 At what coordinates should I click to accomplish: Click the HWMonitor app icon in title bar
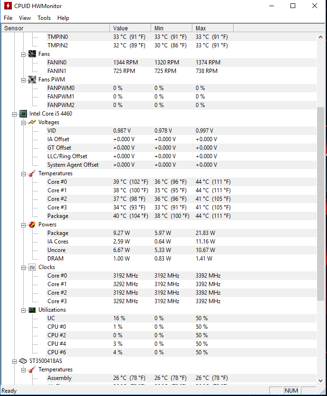tap(8, 6)
